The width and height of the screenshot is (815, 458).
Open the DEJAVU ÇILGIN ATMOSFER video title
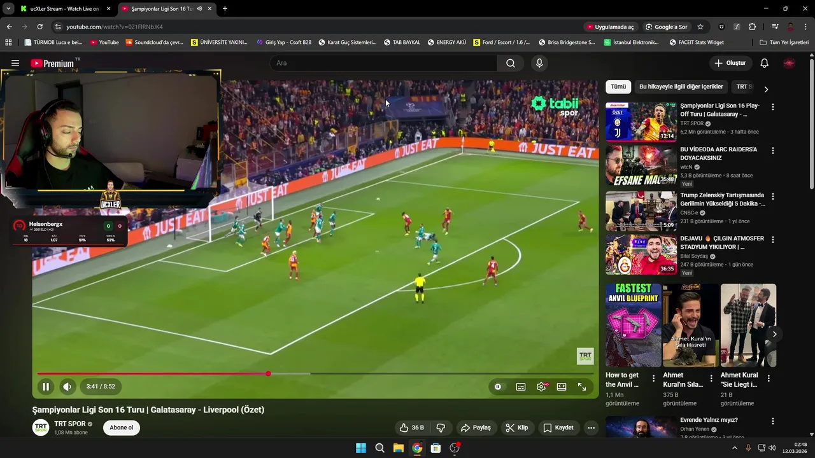pyautogui.click(x=722, y=242)
